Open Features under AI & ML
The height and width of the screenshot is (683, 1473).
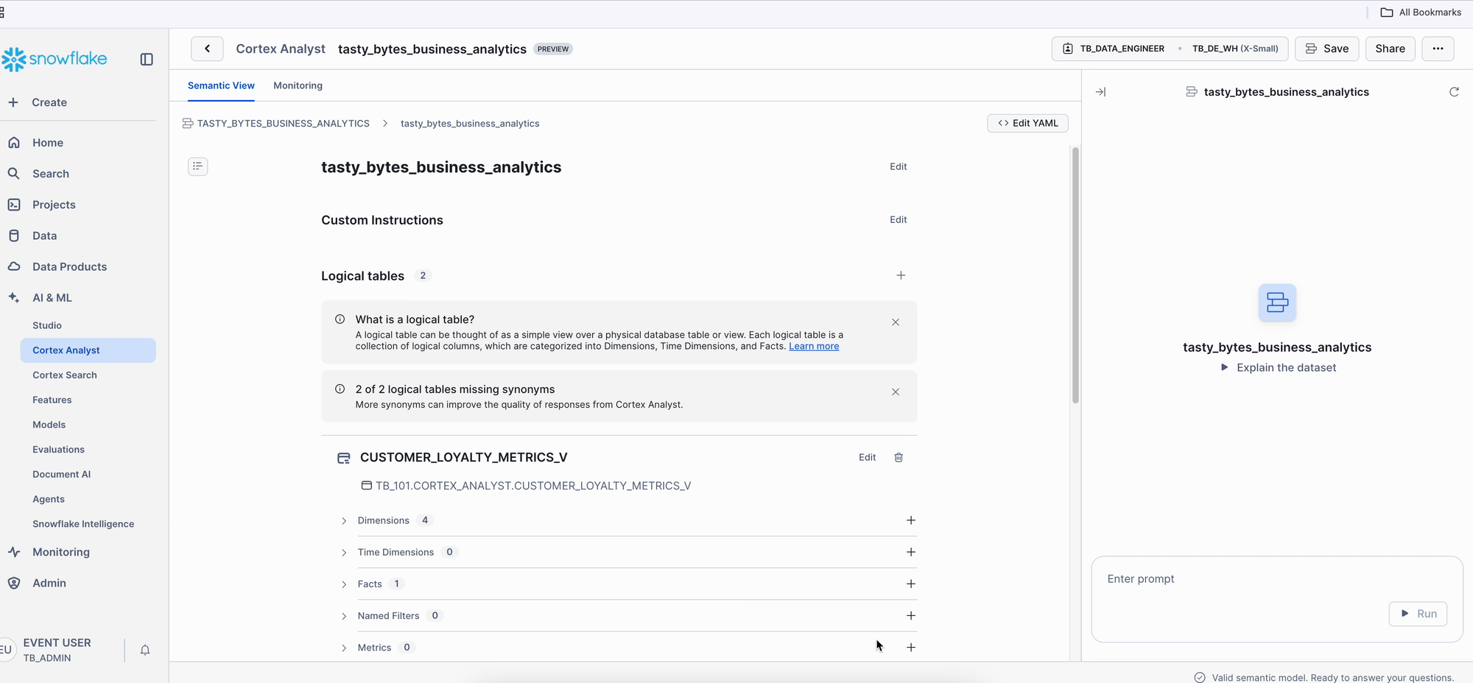[x=52, y=400]
